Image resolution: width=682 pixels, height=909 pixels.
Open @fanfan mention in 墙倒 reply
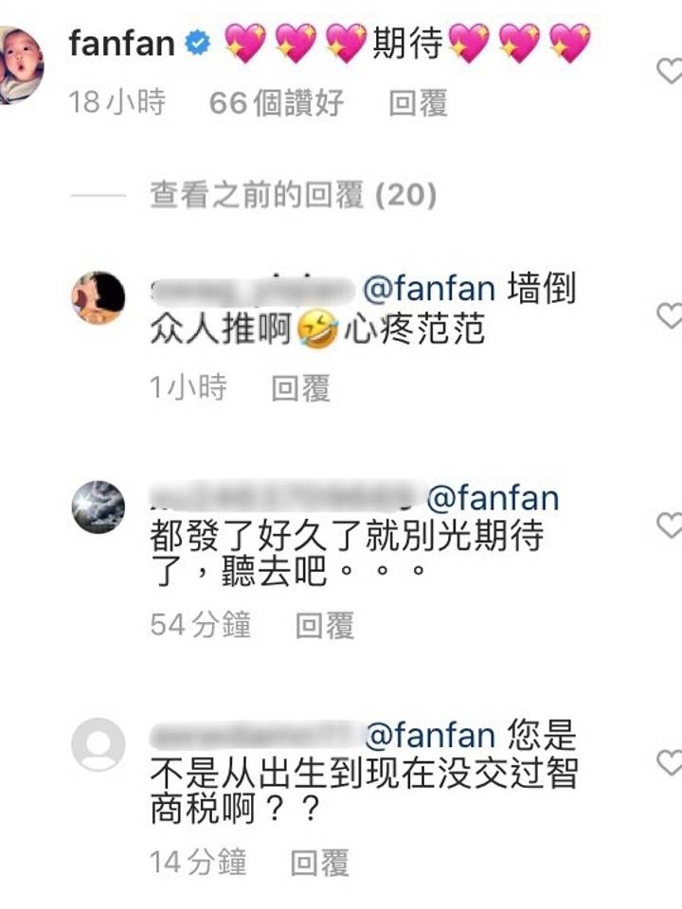tap(429, 290)
